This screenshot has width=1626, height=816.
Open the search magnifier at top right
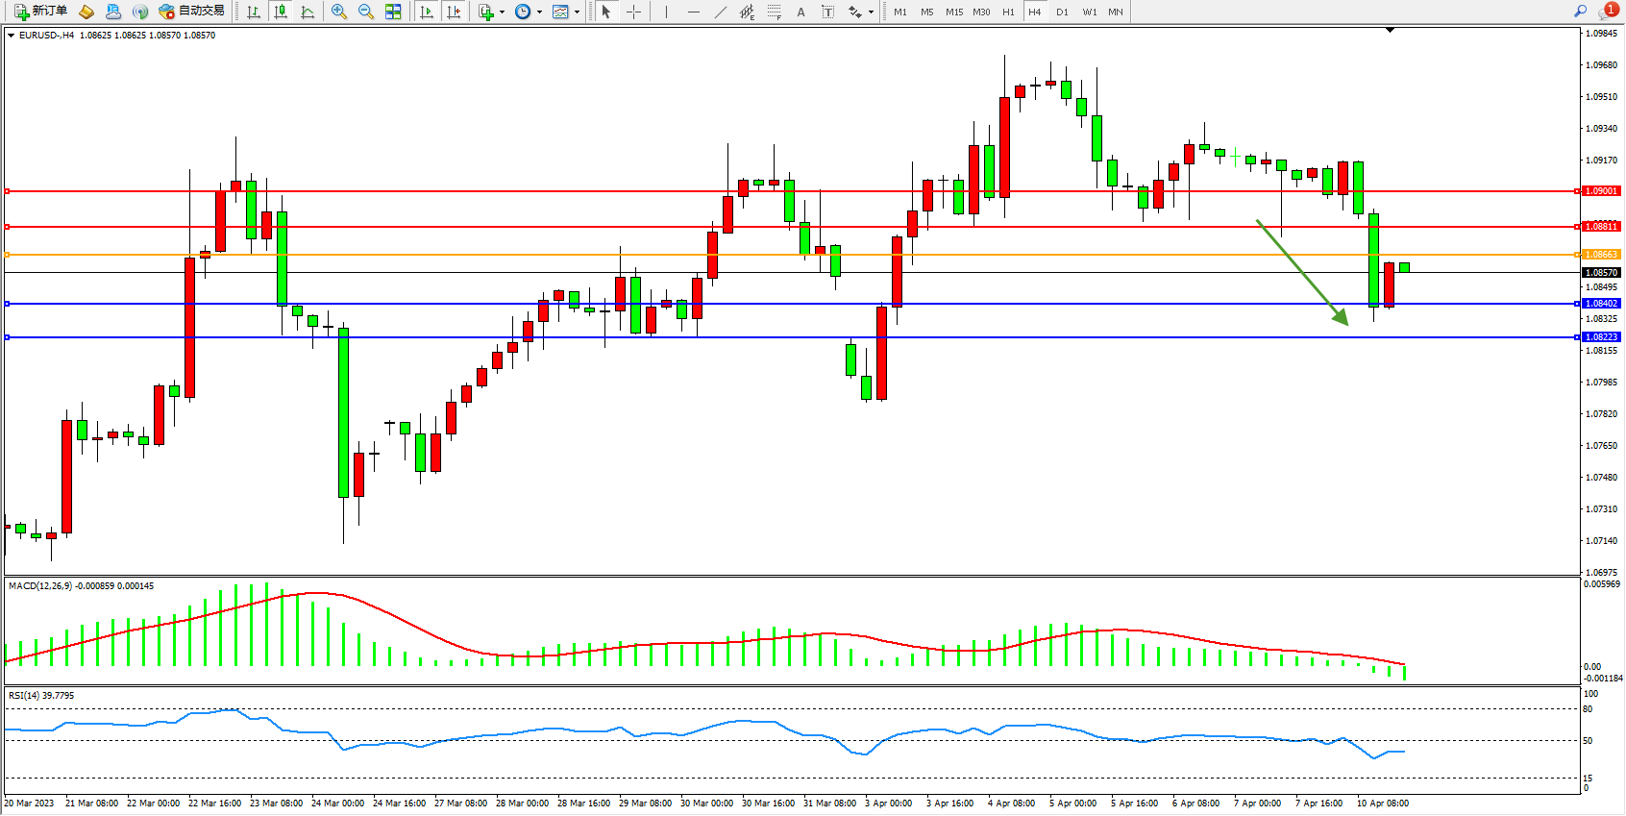1580,12
